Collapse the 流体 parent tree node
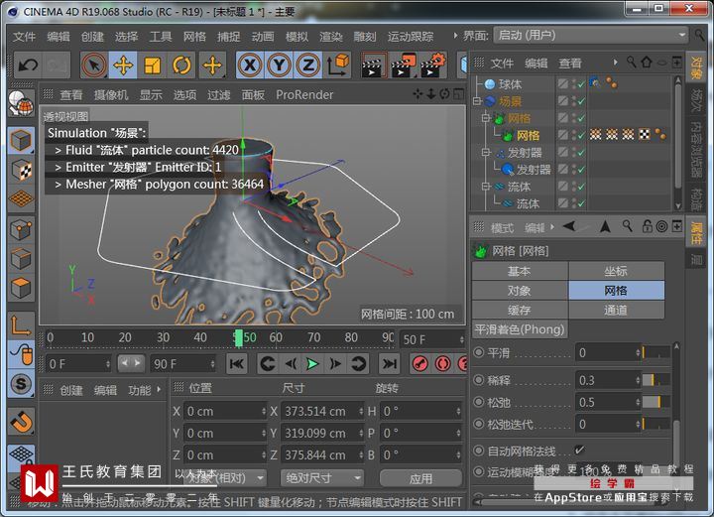Viewport: 714px width, 517px height. (486, 187)
